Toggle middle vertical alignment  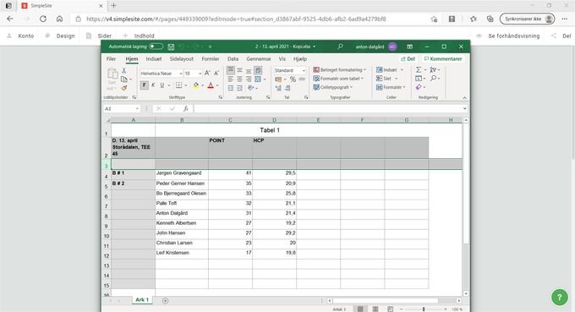239,69
